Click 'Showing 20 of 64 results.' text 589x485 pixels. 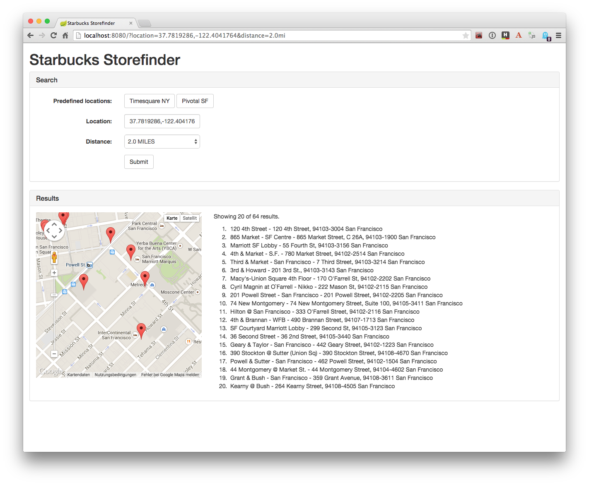point(246,216)
